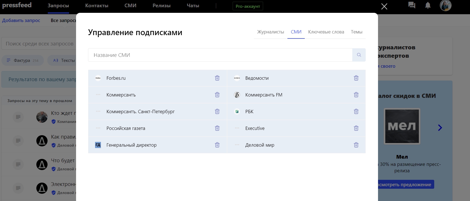470x201 pixels.
Task: Select the Темы tab
Action: pyautogui.click(x=356, y=32)
